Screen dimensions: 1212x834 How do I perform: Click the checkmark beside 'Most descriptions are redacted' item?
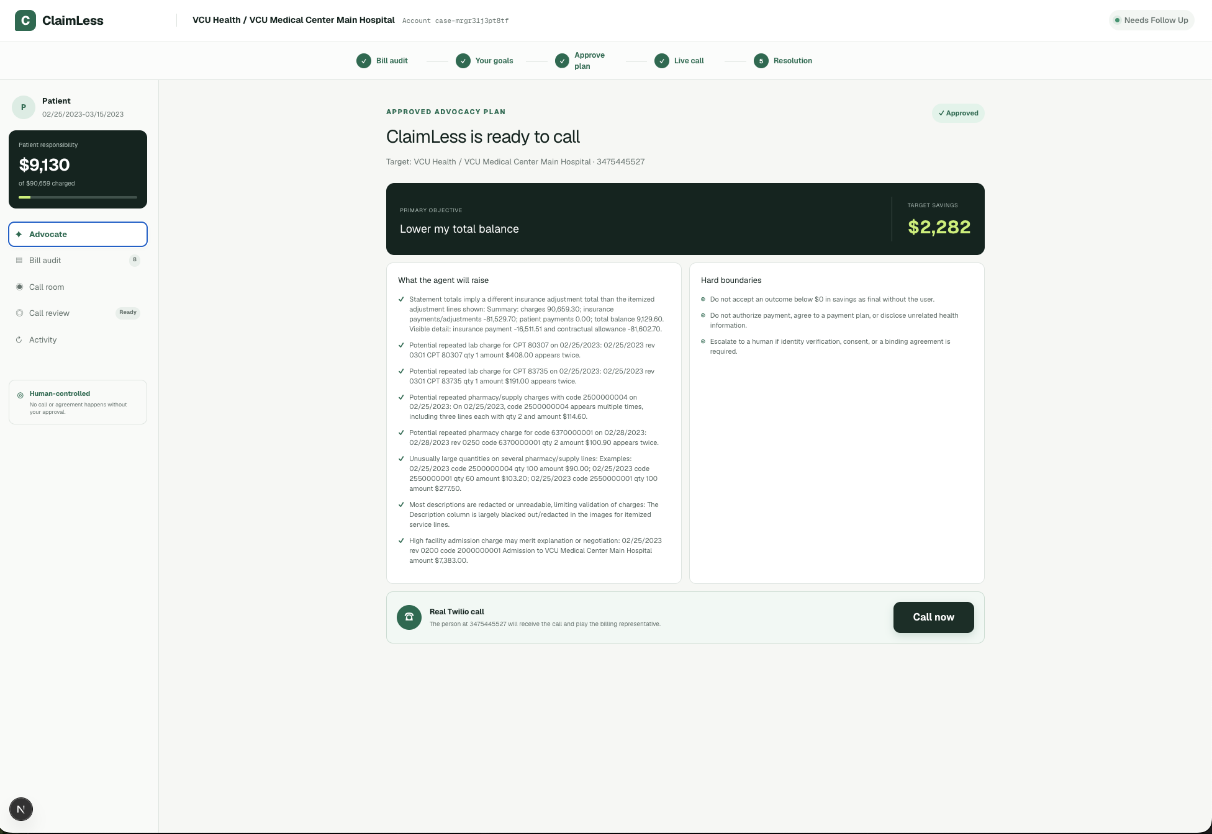pyautogui.click(x=401, y=504)
